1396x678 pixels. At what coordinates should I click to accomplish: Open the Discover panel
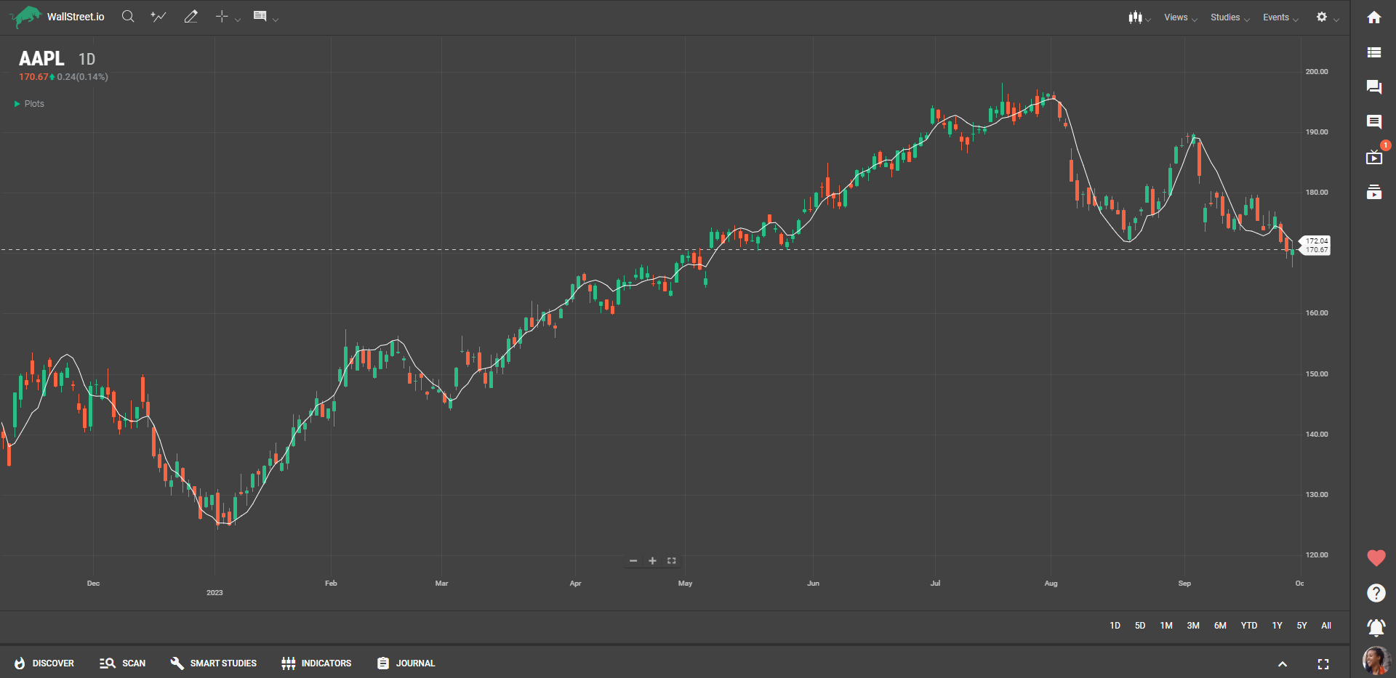44,663
